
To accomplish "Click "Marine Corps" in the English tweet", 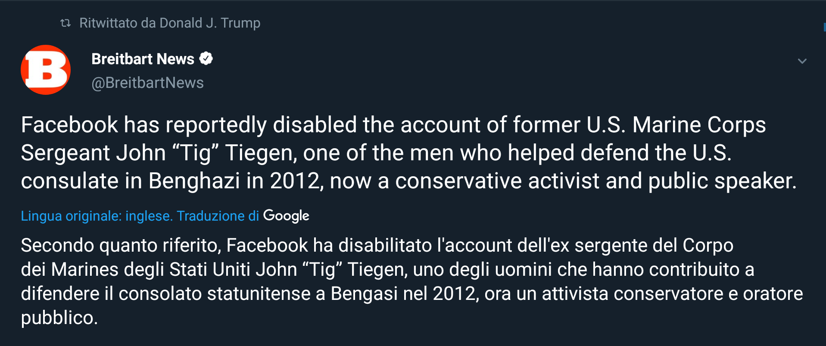I will pos(699,125).
